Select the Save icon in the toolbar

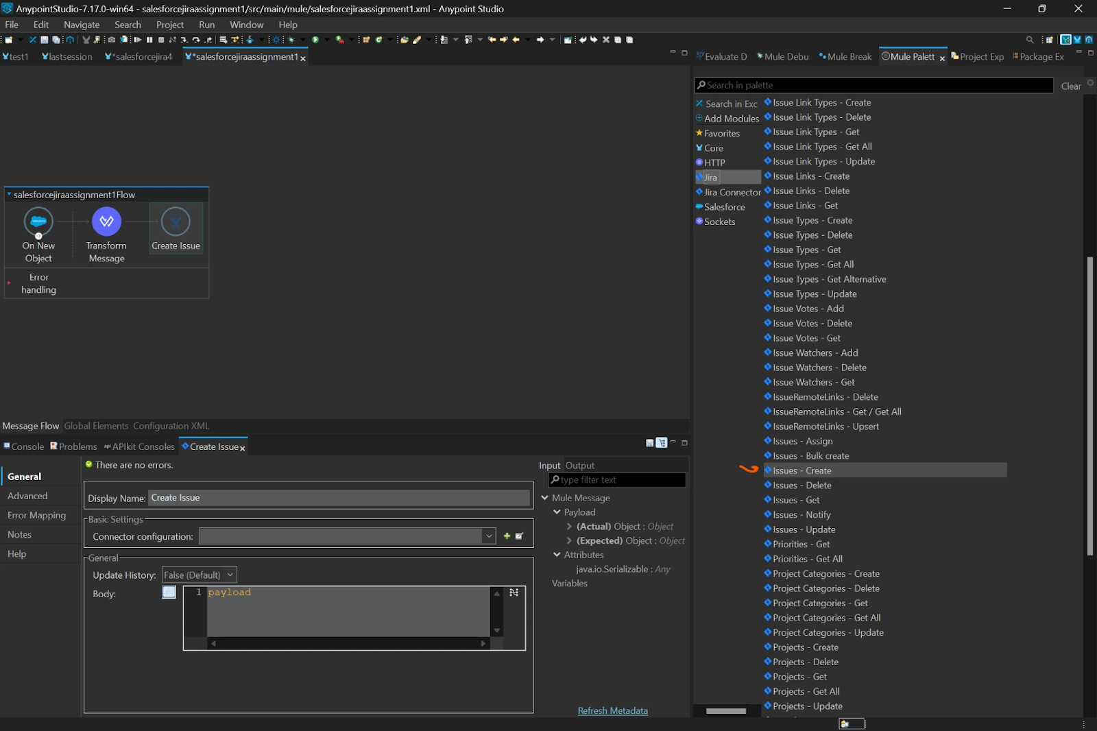44,40
